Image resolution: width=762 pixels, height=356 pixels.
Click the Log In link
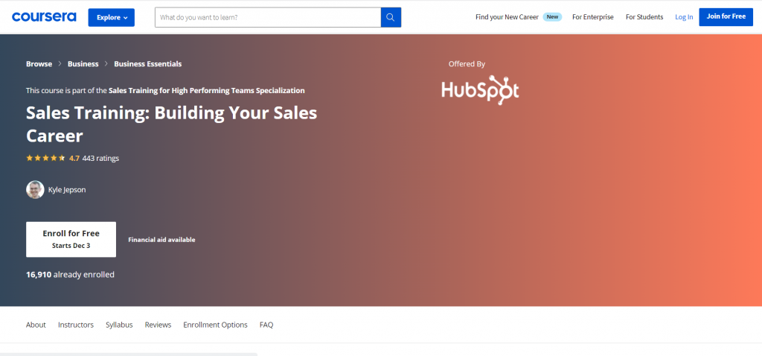coord(684,17)
